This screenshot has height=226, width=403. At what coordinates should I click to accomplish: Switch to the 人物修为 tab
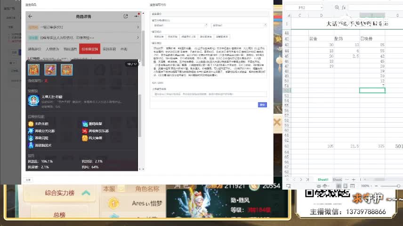52,49
